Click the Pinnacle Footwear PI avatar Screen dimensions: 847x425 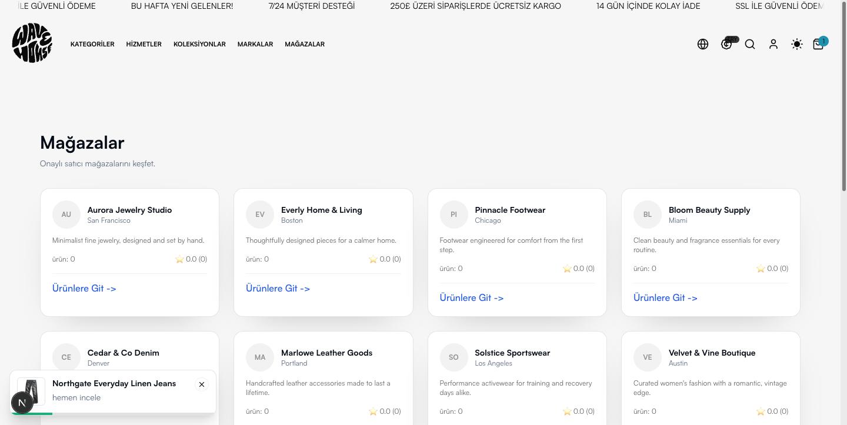pos(453,215)
